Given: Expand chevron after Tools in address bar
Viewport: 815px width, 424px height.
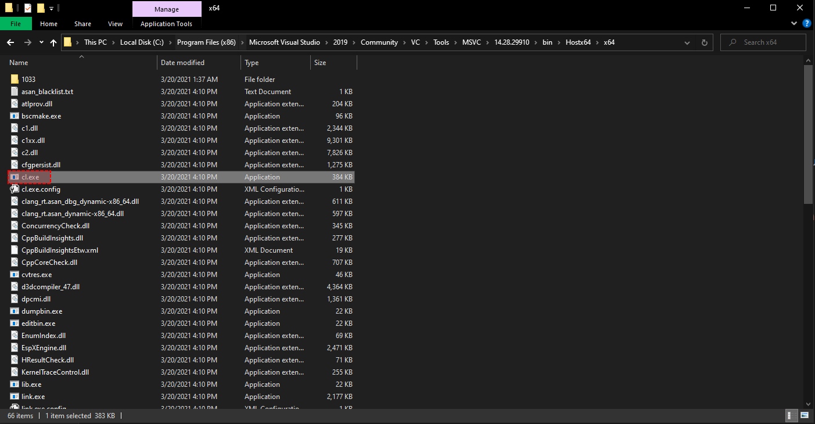Looking at the screenshot, I should coord(455,42).
